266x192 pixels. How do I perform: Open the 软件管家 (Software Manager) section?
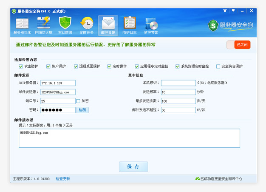pyautogui.click(x=151, y=26)
